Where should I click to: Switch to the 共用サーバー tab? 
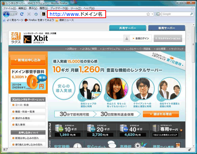(x=128, y=28)
